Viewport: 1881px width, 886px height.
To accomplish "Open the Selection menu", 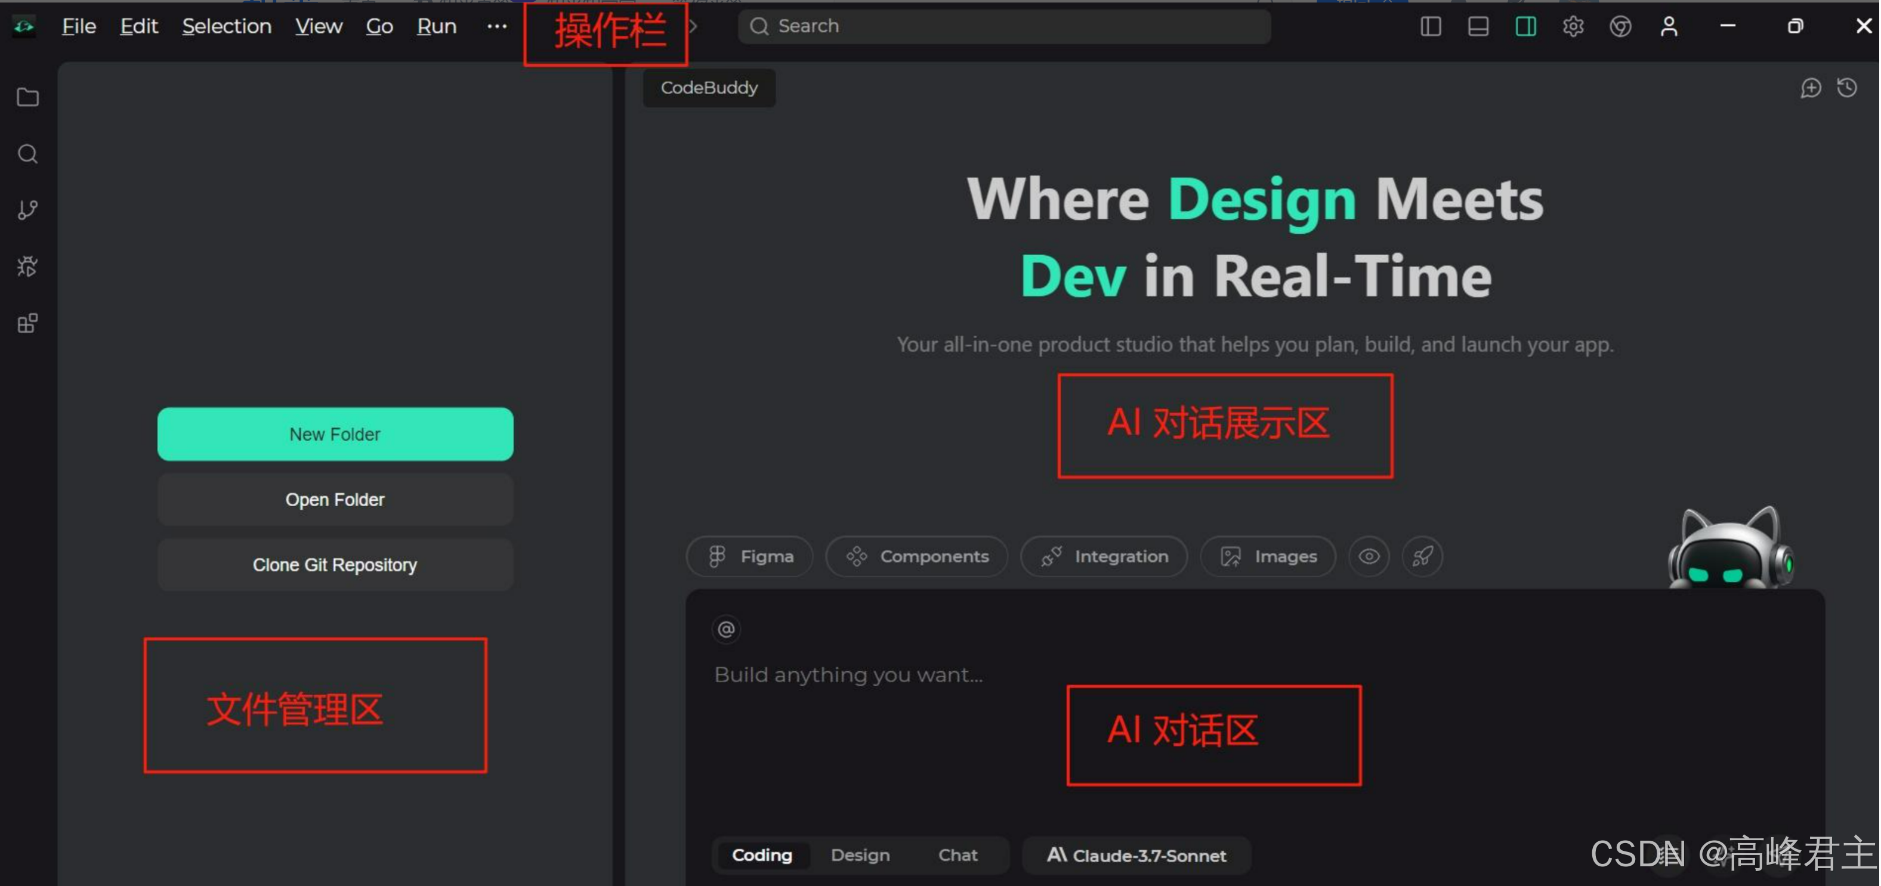I will 226,26.
